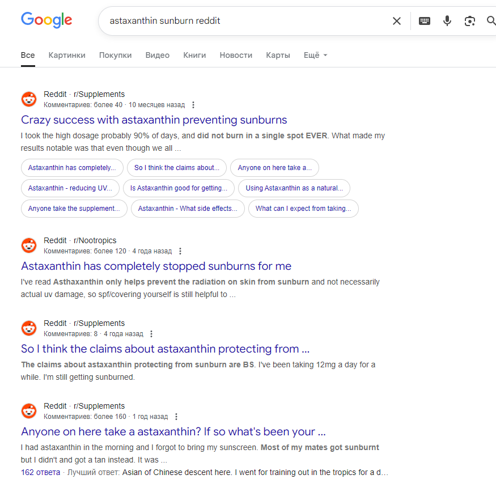Image resolution: width=496 pixels, height=496 pixels.
Task: Open 'Crazy success with astaxanthin preventing sunburns' link
Action: tap(154, 120)
